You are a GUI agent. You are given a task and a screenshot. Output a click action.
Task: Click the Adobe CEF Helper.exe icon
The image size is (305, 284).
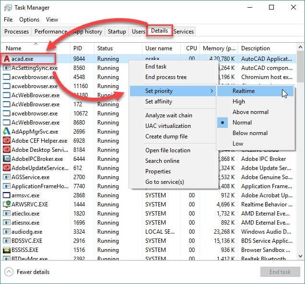pos(7,141)
